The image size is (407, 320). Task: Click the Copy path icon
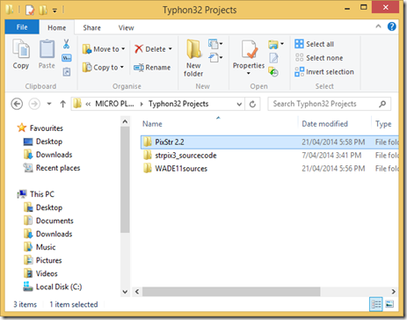(67, 58)
